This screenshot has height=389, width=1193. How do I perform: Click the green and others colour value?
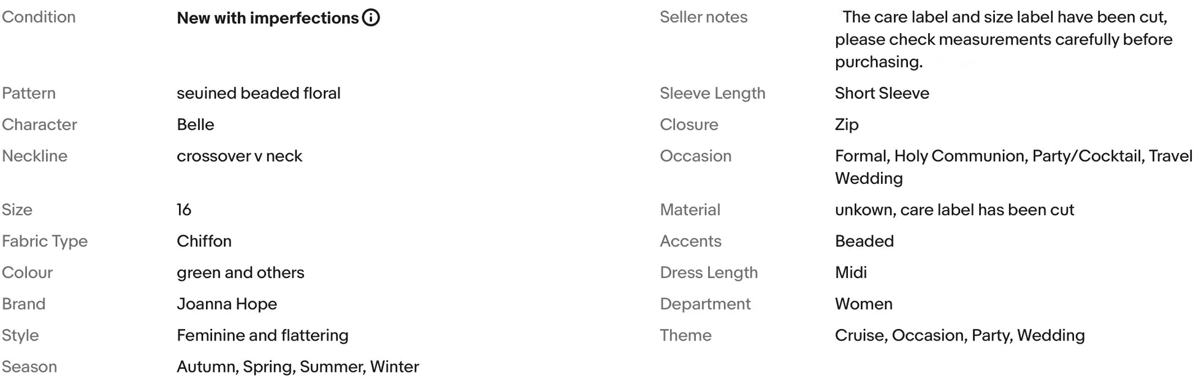coord(240,273)
